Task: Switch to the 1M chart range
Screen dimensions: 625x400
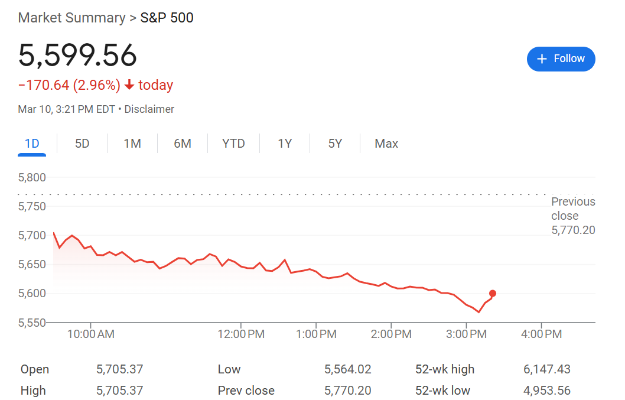Action: pyautogui.click(x=132, y=144)
